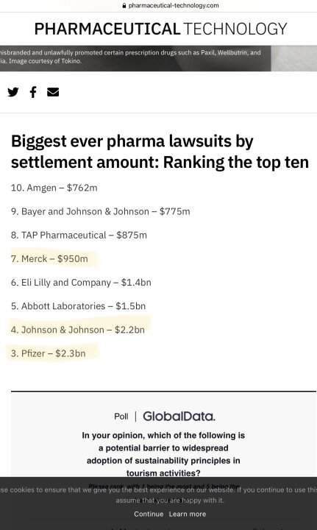
Task: Share article via Facebook icon
Action: pyautogui.click(x=33, y=92)
